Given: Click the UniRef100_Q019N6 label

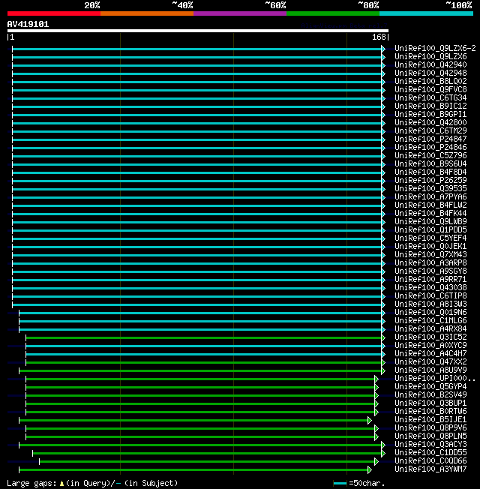Looking at the screenshot, I should tap(430, 313).
